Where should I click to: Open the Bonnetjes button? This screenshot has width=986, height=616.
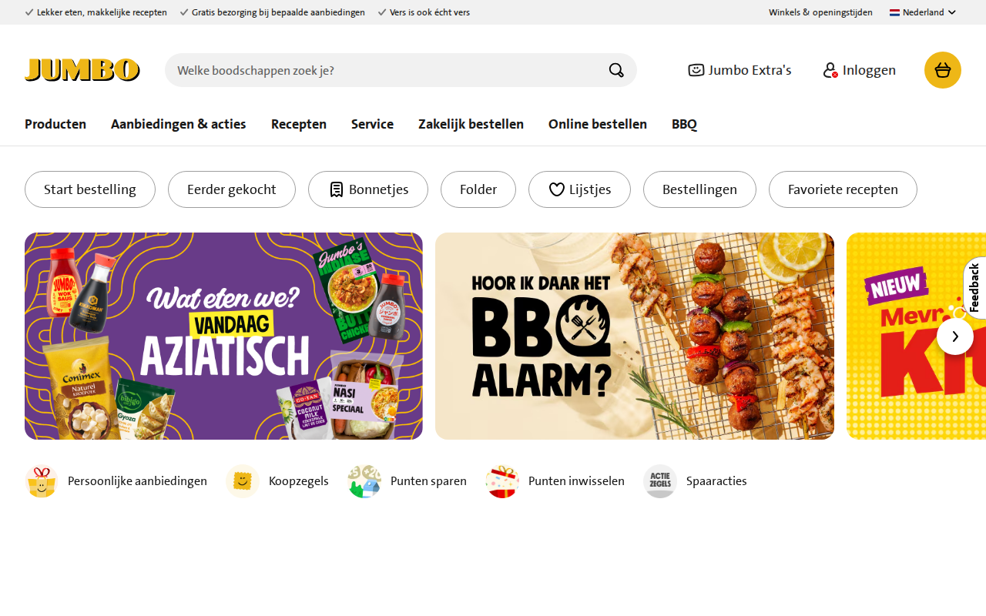368,189
